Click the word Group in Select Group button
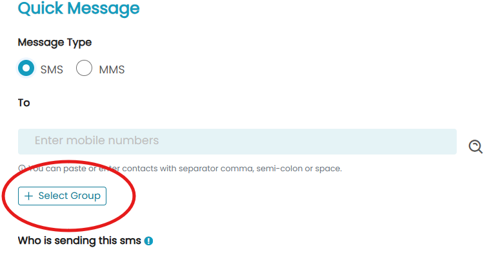The height and width of the screenshot is (253, 498). [x=85, y=196]
